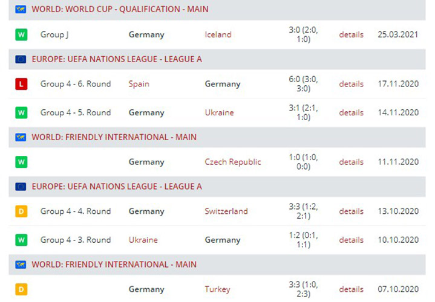The image size is (435, 302).
Task: Click the Iceland team name
Action: (218, 34)
